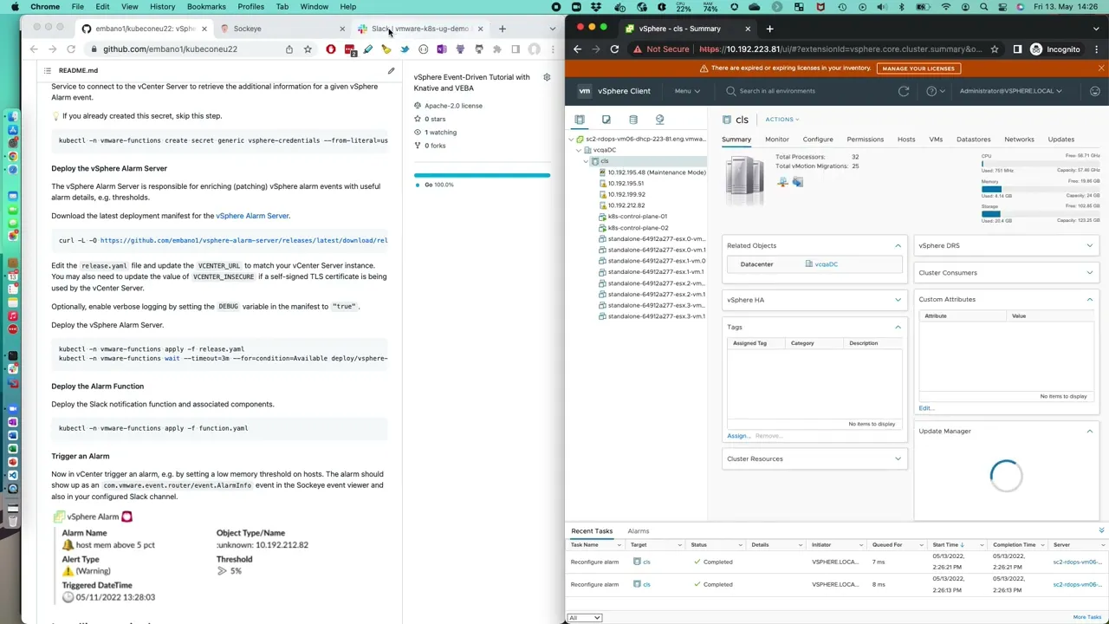
Task: Open the Bookmarks menu in macOS menu bar
Action: point(206,6)
